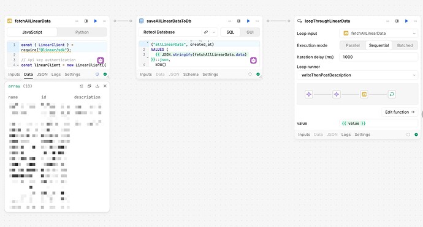Image resolution: width=423 pixels, height=227 pixels.
Task: Click the 'name' column header
Action: pos(13,97)
